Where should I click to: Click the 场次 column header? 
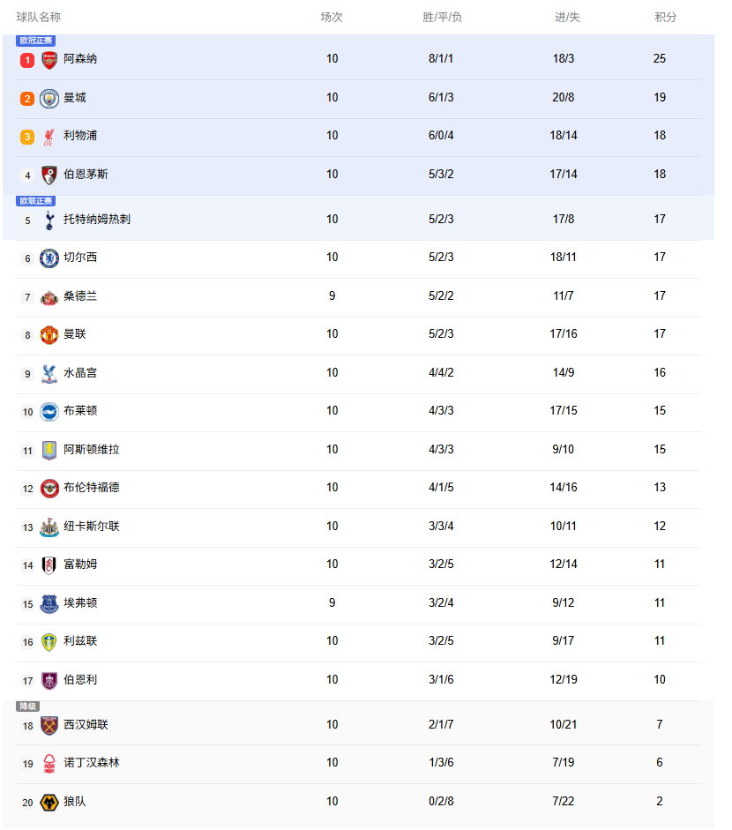coord(332,18)
